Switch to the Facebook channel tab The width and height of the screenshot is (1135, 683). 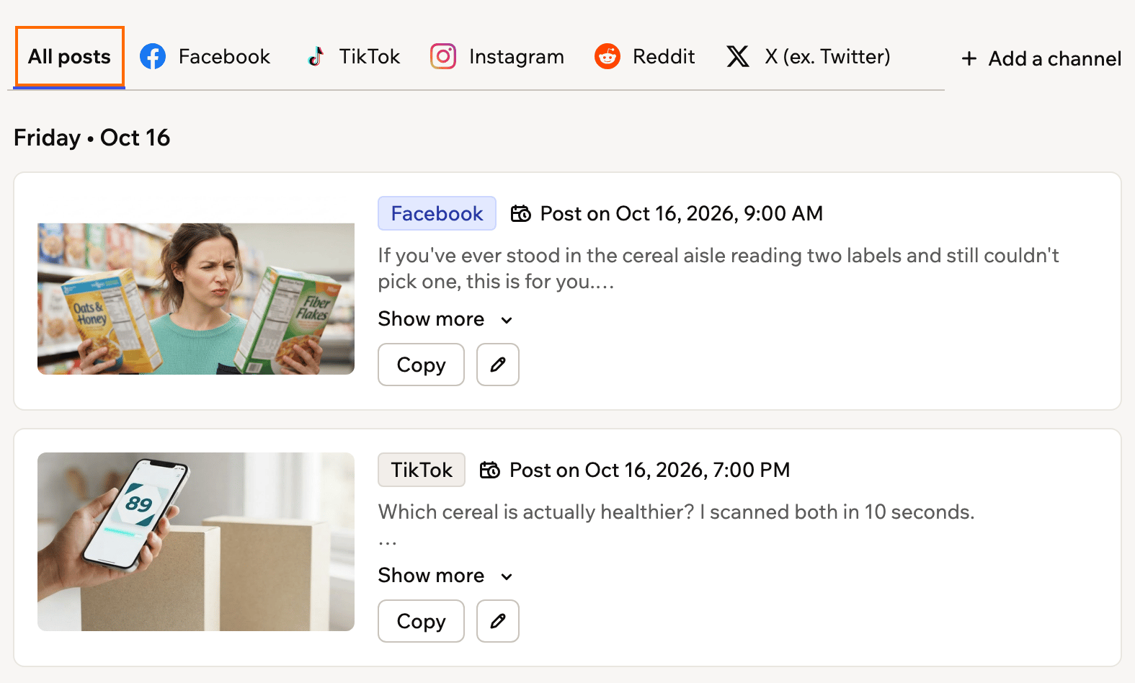click(x=205, y=56)
